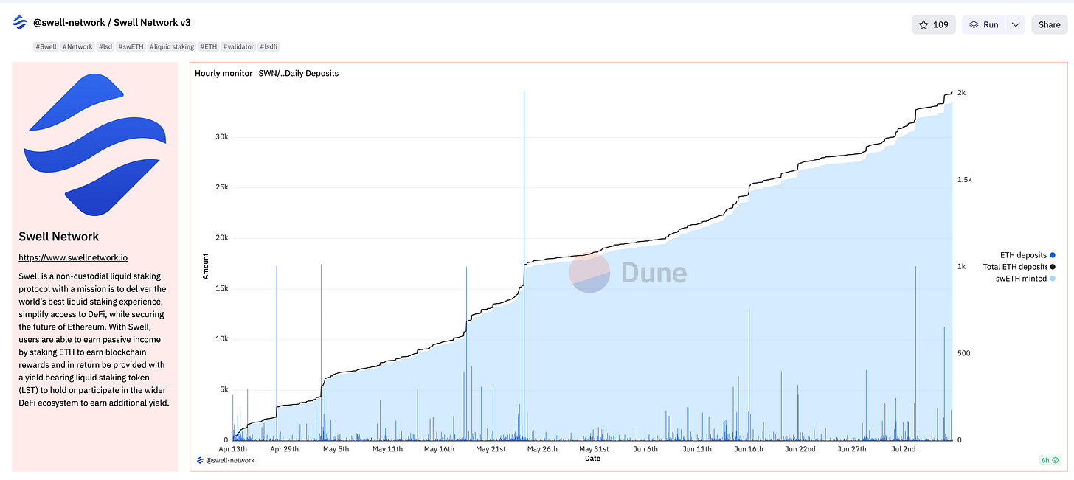1074x480 pixels.
Task: Click the Amount y-axis title
Action: click(x=205, y=265)
